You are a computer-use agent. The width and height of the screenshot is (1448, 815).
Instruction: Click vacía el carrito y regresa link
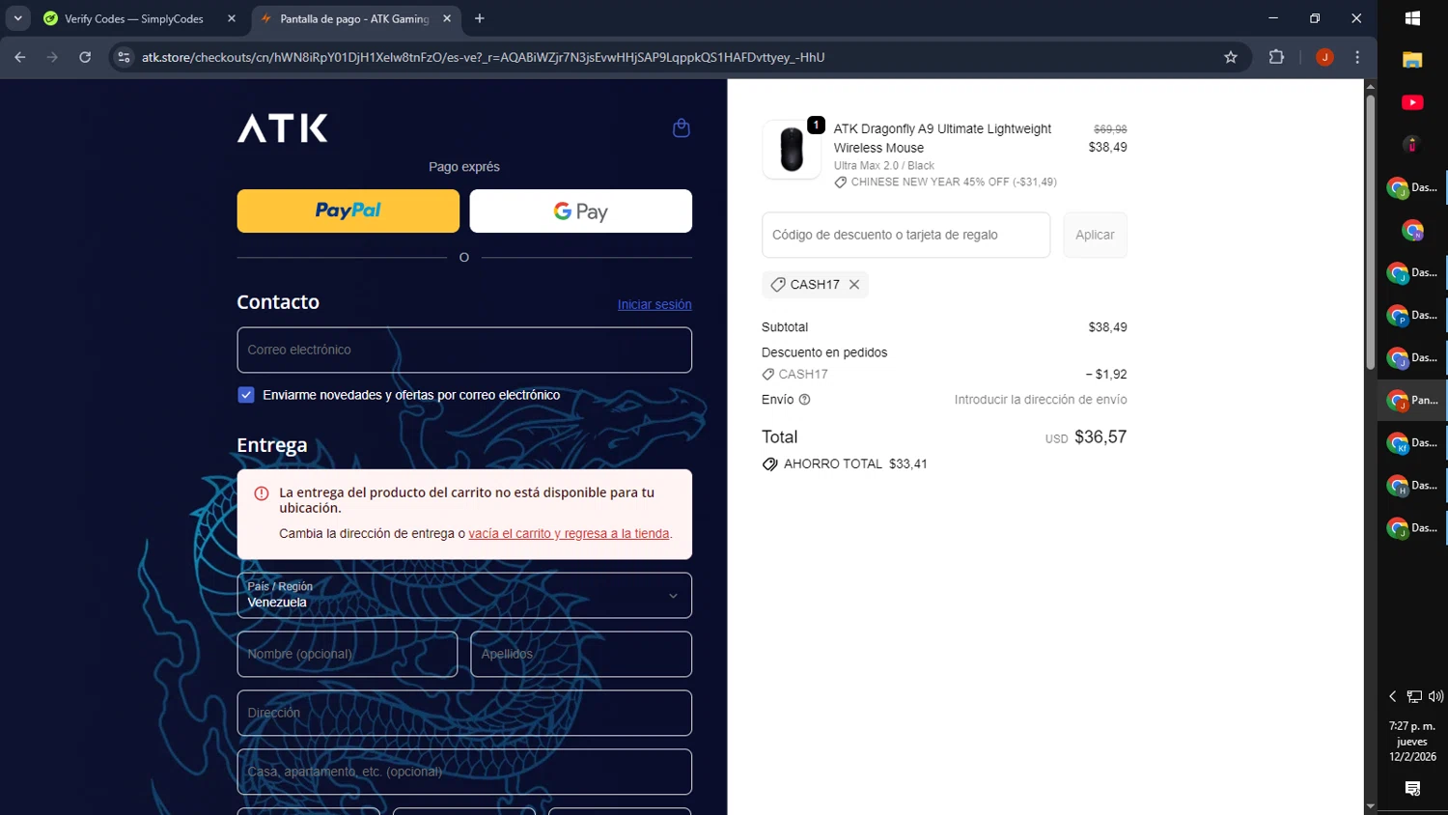(569, 534)
